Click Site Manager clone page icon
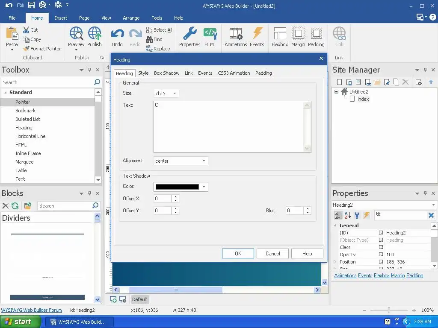The image size is (438, 328). coord(396,82)
